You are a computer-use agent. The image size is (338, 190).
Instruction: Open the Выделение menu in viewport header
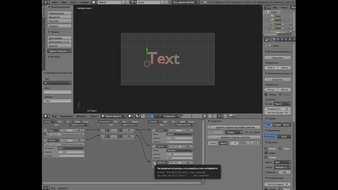(66, 116)
